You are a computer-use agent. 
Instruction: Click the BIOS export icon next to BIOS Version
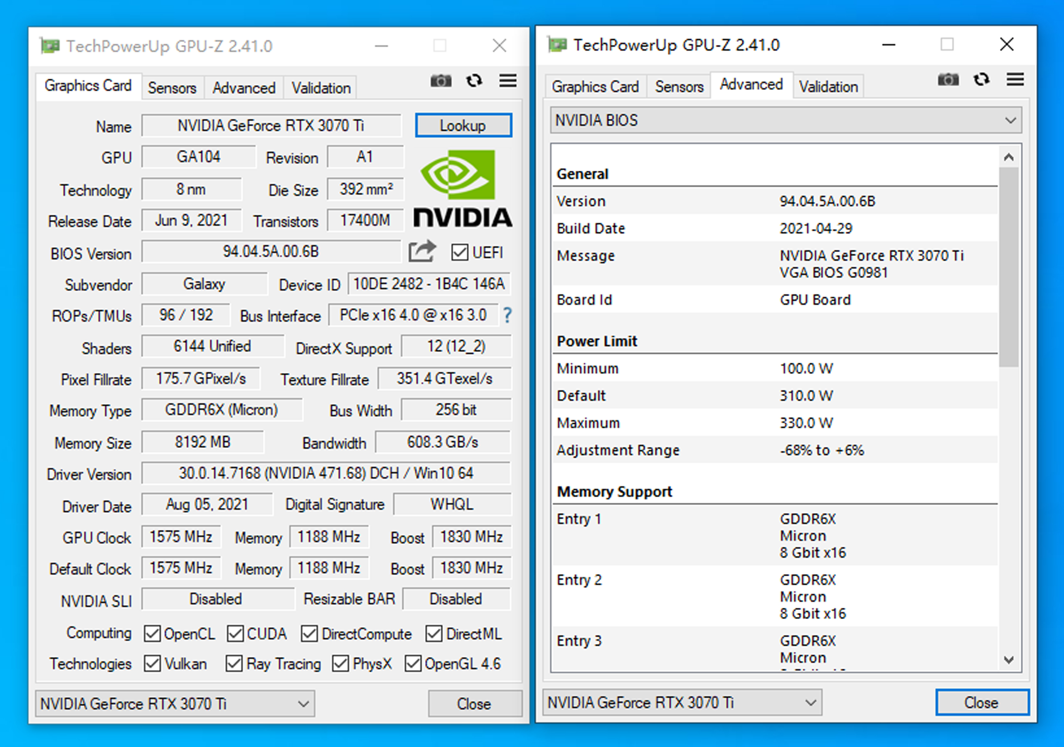coord(422,251)
